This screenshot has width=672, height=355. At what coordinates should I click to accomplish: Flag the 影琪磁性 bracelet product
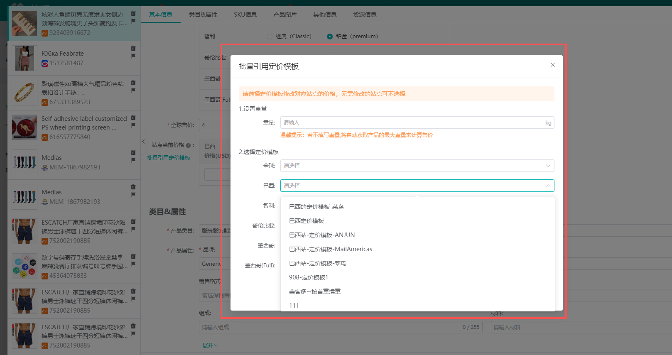coord(133,91)
